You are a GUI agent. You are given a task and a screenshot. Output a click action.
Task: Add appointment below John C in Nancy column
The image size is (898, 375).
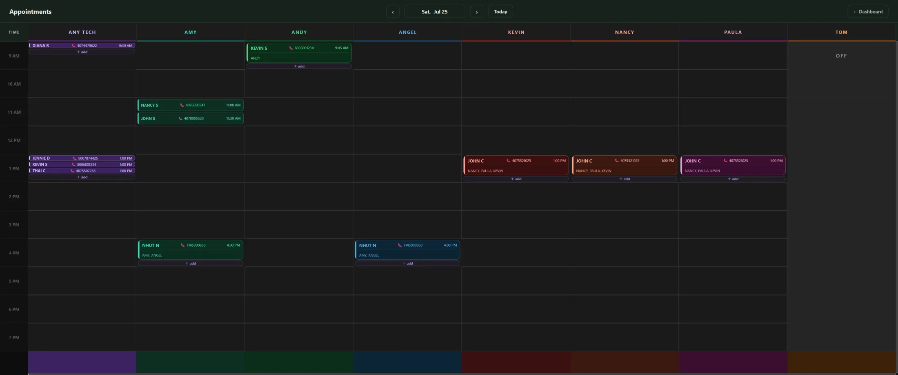pos(625,179)
